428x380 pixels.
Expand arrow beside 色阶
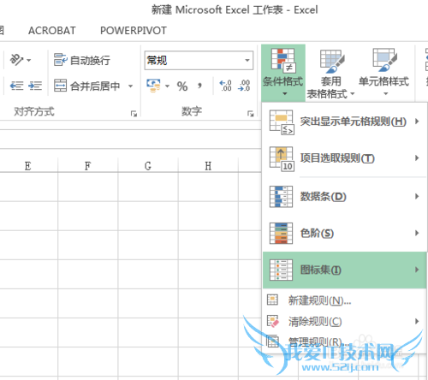point(417,233)
